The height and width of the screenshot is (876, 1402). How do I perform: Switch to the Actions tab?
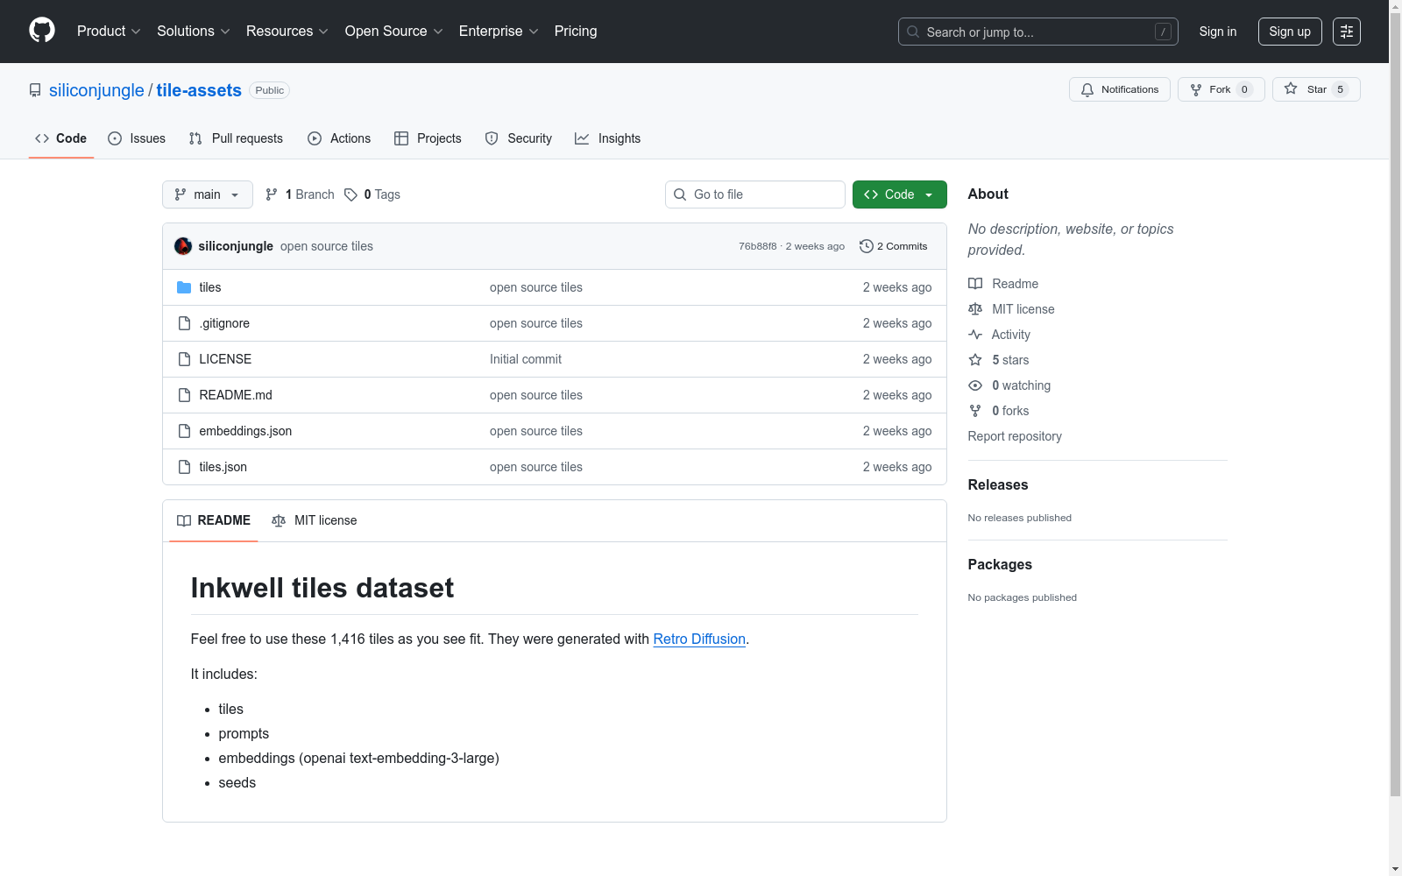click(x=339, y=138)
